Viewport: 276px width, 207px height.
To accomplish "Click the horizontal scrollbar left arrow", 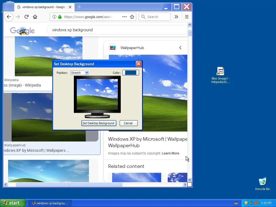I will click(x=5, y=184).
